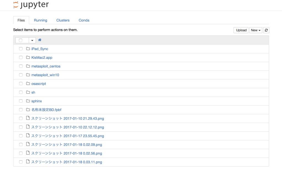The image size is (282, 169).
Task: Tick checkbox for 2017-01-18 0.02.09.png
Action: pos(21,145)
